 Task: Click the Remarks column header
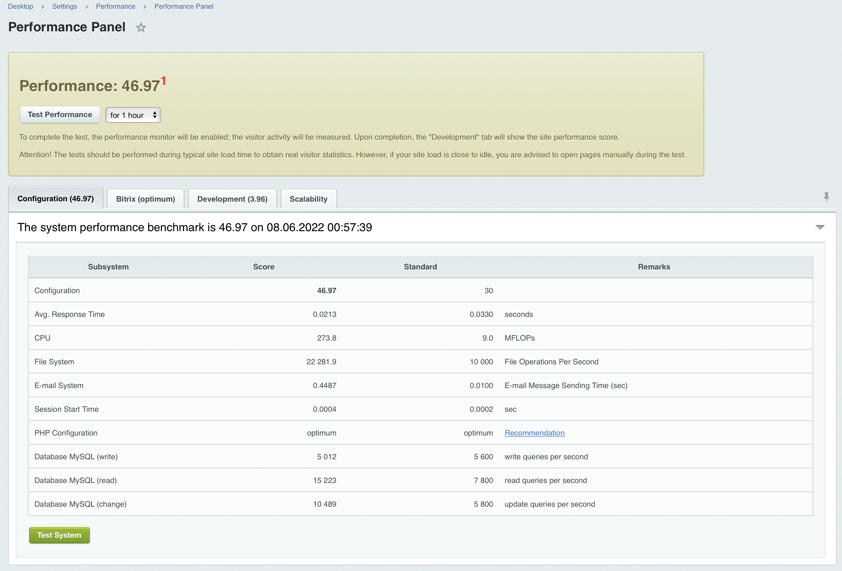654,267
